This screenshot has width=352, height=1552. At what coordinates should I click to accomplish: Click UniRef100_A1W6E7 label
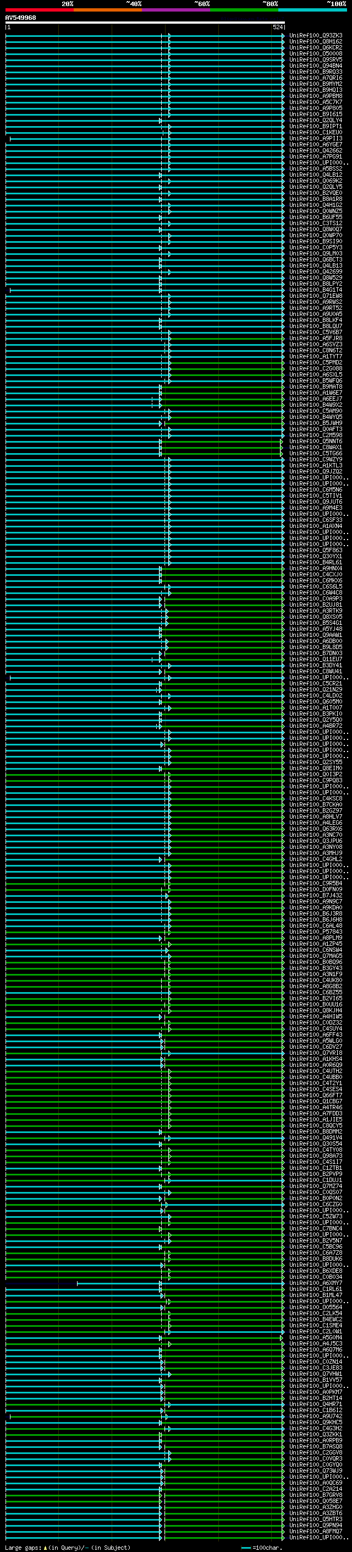316,392
